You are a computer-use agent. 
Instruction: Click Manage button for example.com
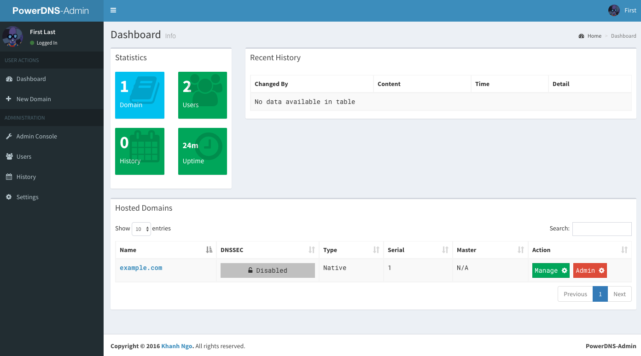point(551,270)
